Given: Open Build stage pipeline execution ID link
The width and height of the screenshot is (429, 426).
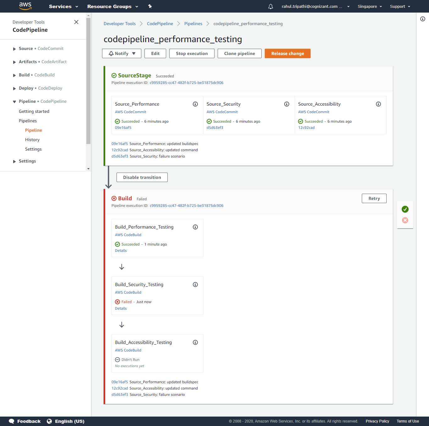Looking at the screenshot, I should (x=187, y=206).
